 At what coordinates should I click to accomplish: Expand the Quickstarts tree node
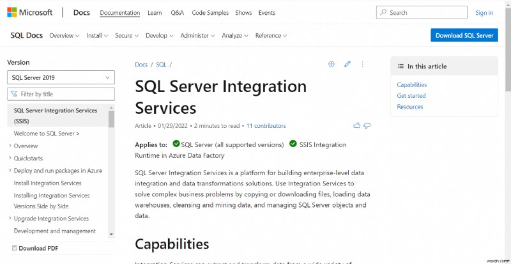coord(10,159)
